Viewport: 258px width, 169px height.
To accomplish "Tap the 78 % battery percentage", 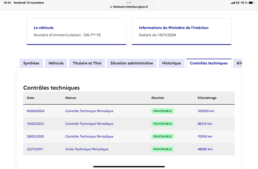I will pos(244,3).
